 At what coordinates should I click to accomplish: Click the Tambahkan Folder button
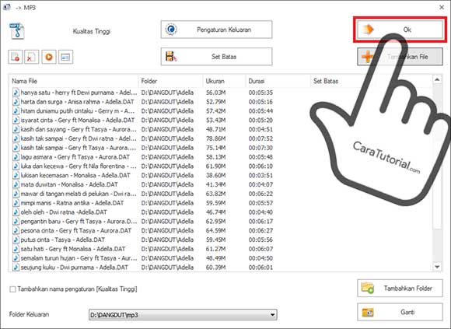(x=400, y=288)
